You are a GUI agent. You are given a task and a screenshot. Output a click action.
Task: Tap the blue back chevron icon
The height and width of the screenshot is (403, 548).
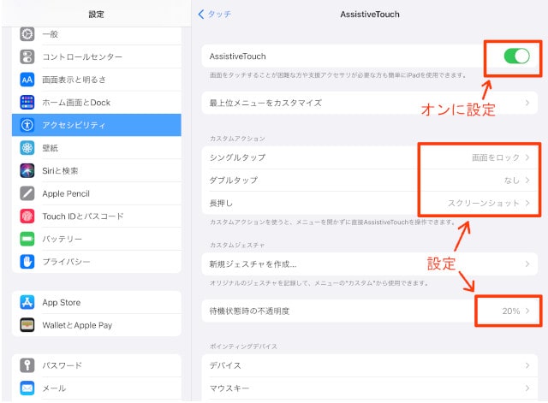coord(201,15)
